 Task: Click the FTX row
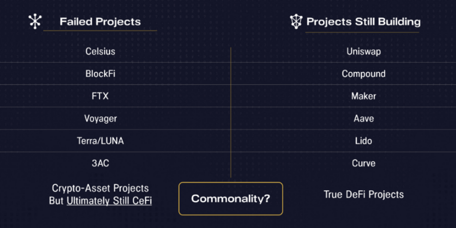(x=100, y=96)
